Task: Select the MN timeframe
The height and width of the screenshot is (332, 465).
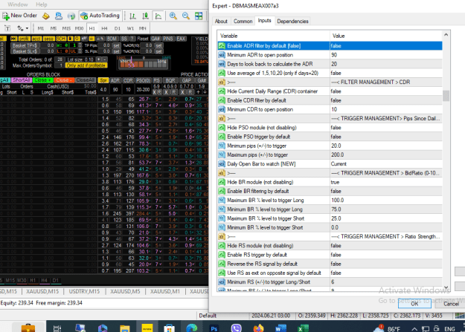Action: (143, 28)
